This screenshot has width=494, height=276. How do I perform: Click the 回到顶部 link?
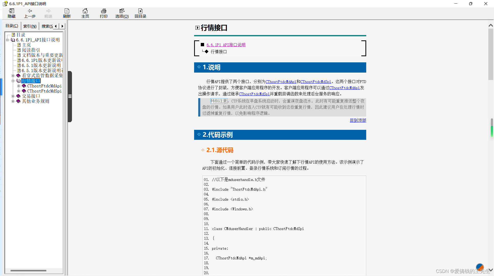point(358,120)
